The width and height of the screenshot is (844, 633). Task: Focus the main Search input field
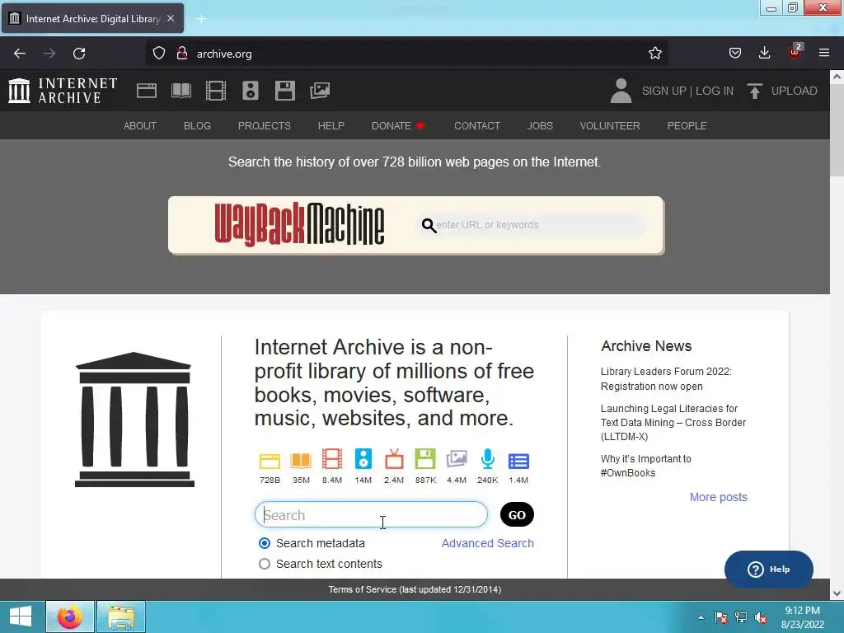click(372, 514)
